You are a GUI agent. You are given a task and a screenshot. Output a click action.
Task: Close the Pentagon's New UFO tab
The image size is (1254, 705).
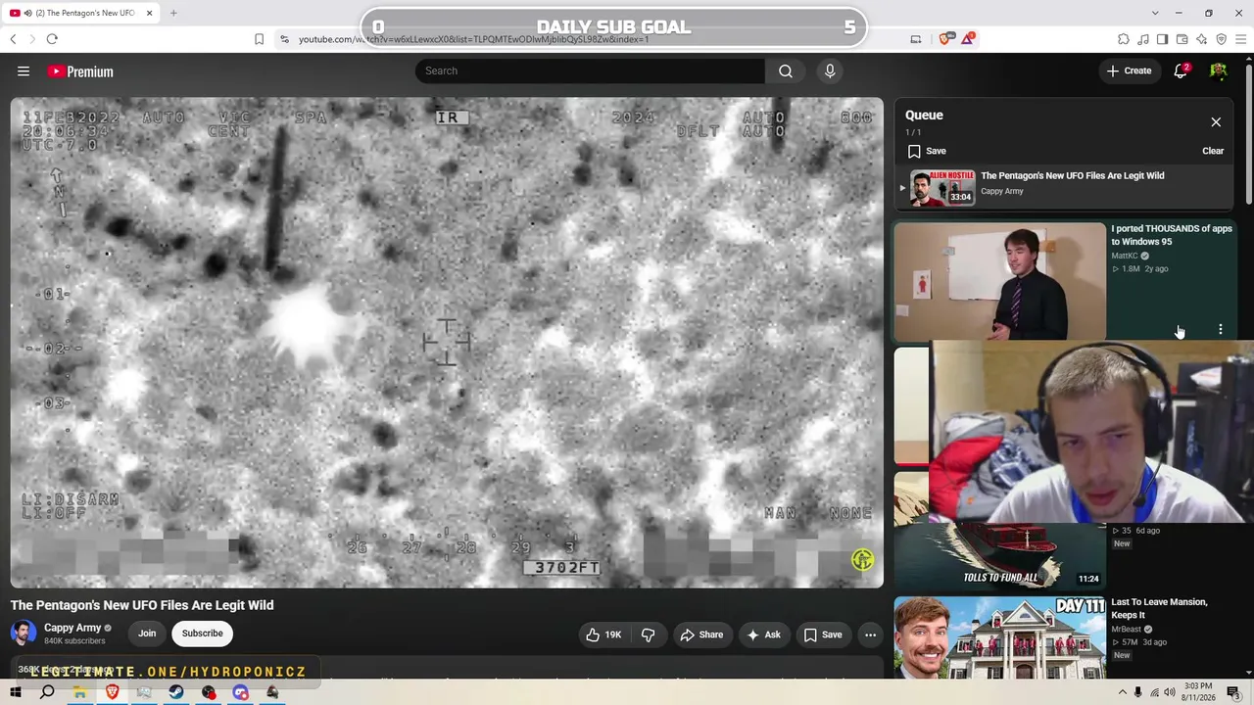149,13
